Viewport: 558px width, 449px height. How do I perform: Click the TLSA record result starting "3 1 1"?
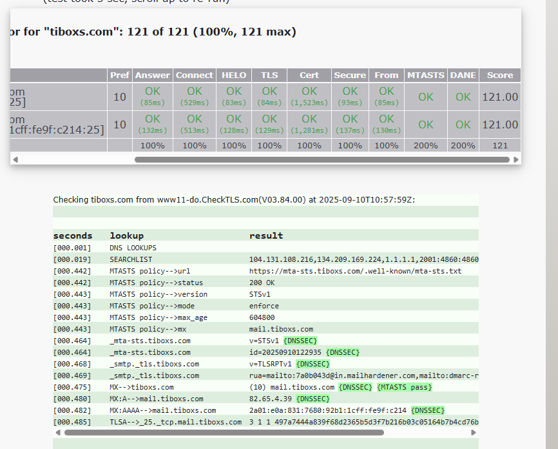tap(364, 423)
